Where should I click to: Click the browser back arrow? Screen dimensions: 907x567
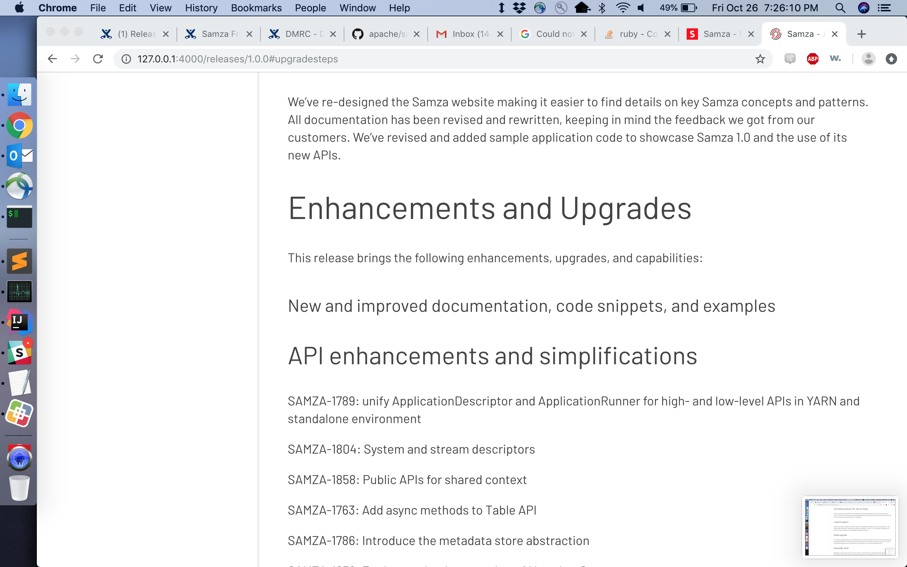(52, 59)
